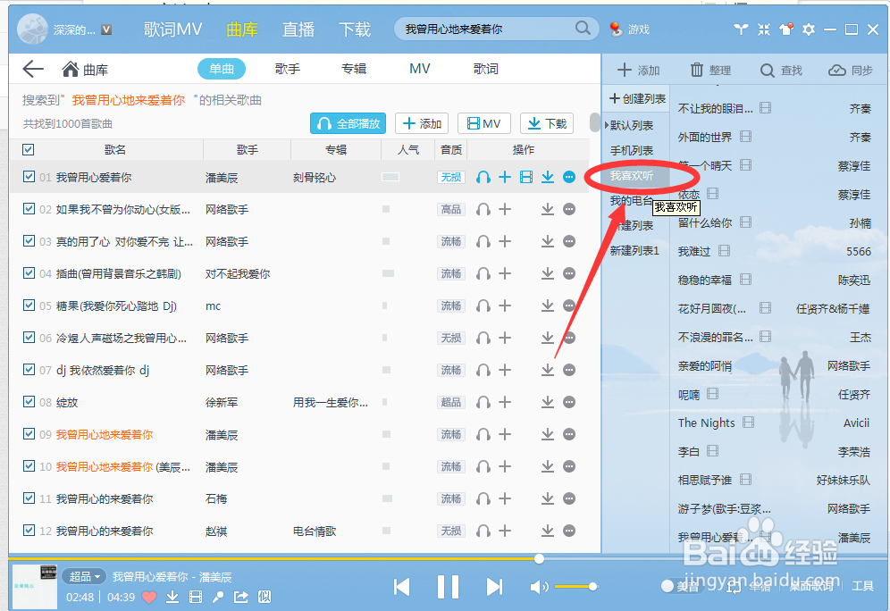Open MV icon beside 不让我的眼泪
Image resolution: width=890 pixels, height=611 pixels.
[765, 108]
